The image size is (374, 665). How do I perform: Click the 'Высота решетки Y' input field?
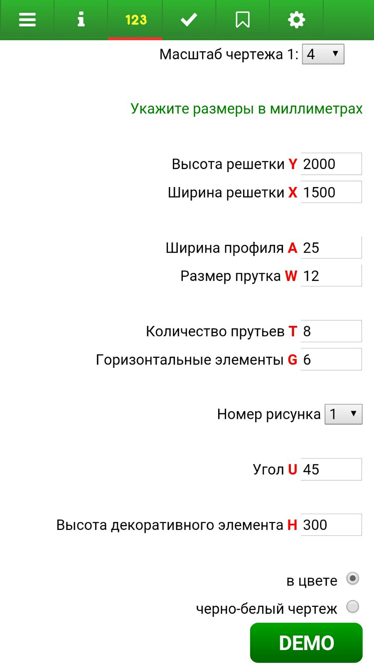pos(331,164)
